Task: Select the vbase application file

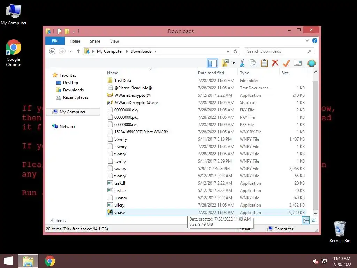Action: (x=206, y=213)
